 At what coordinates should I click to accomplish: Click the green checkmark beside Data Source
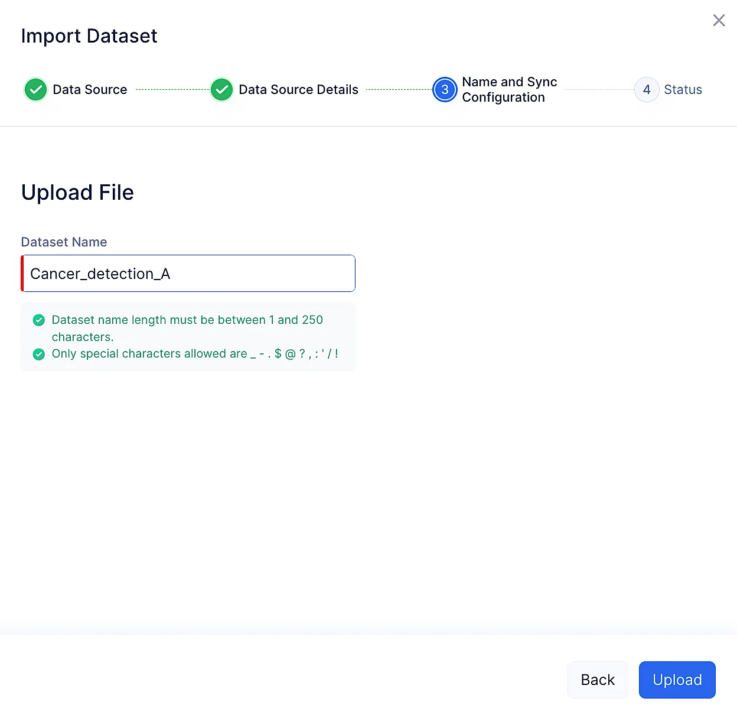point(35,90)
